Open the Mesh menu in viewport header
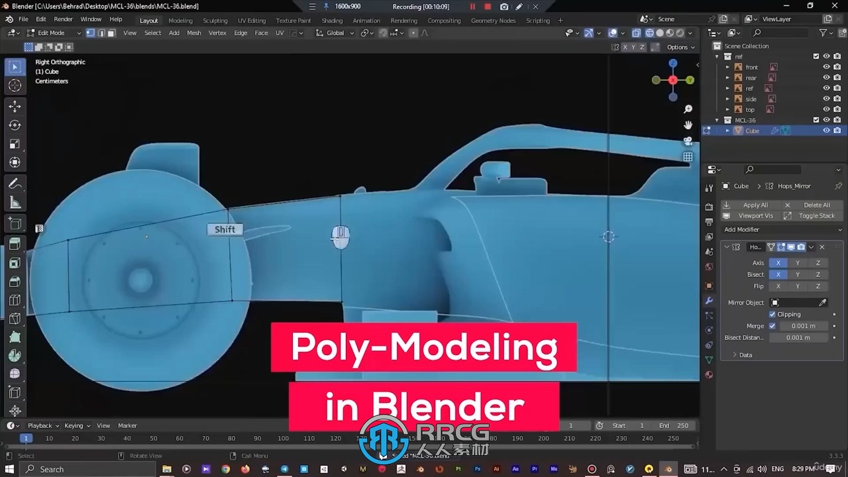 (x=194, y=32)
